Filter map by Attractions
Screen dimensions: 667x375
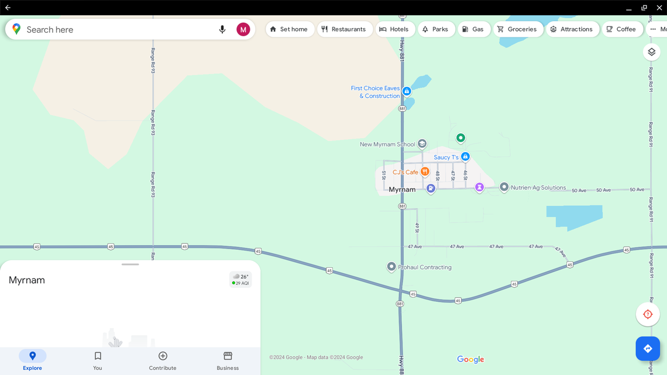coord(572,29)
